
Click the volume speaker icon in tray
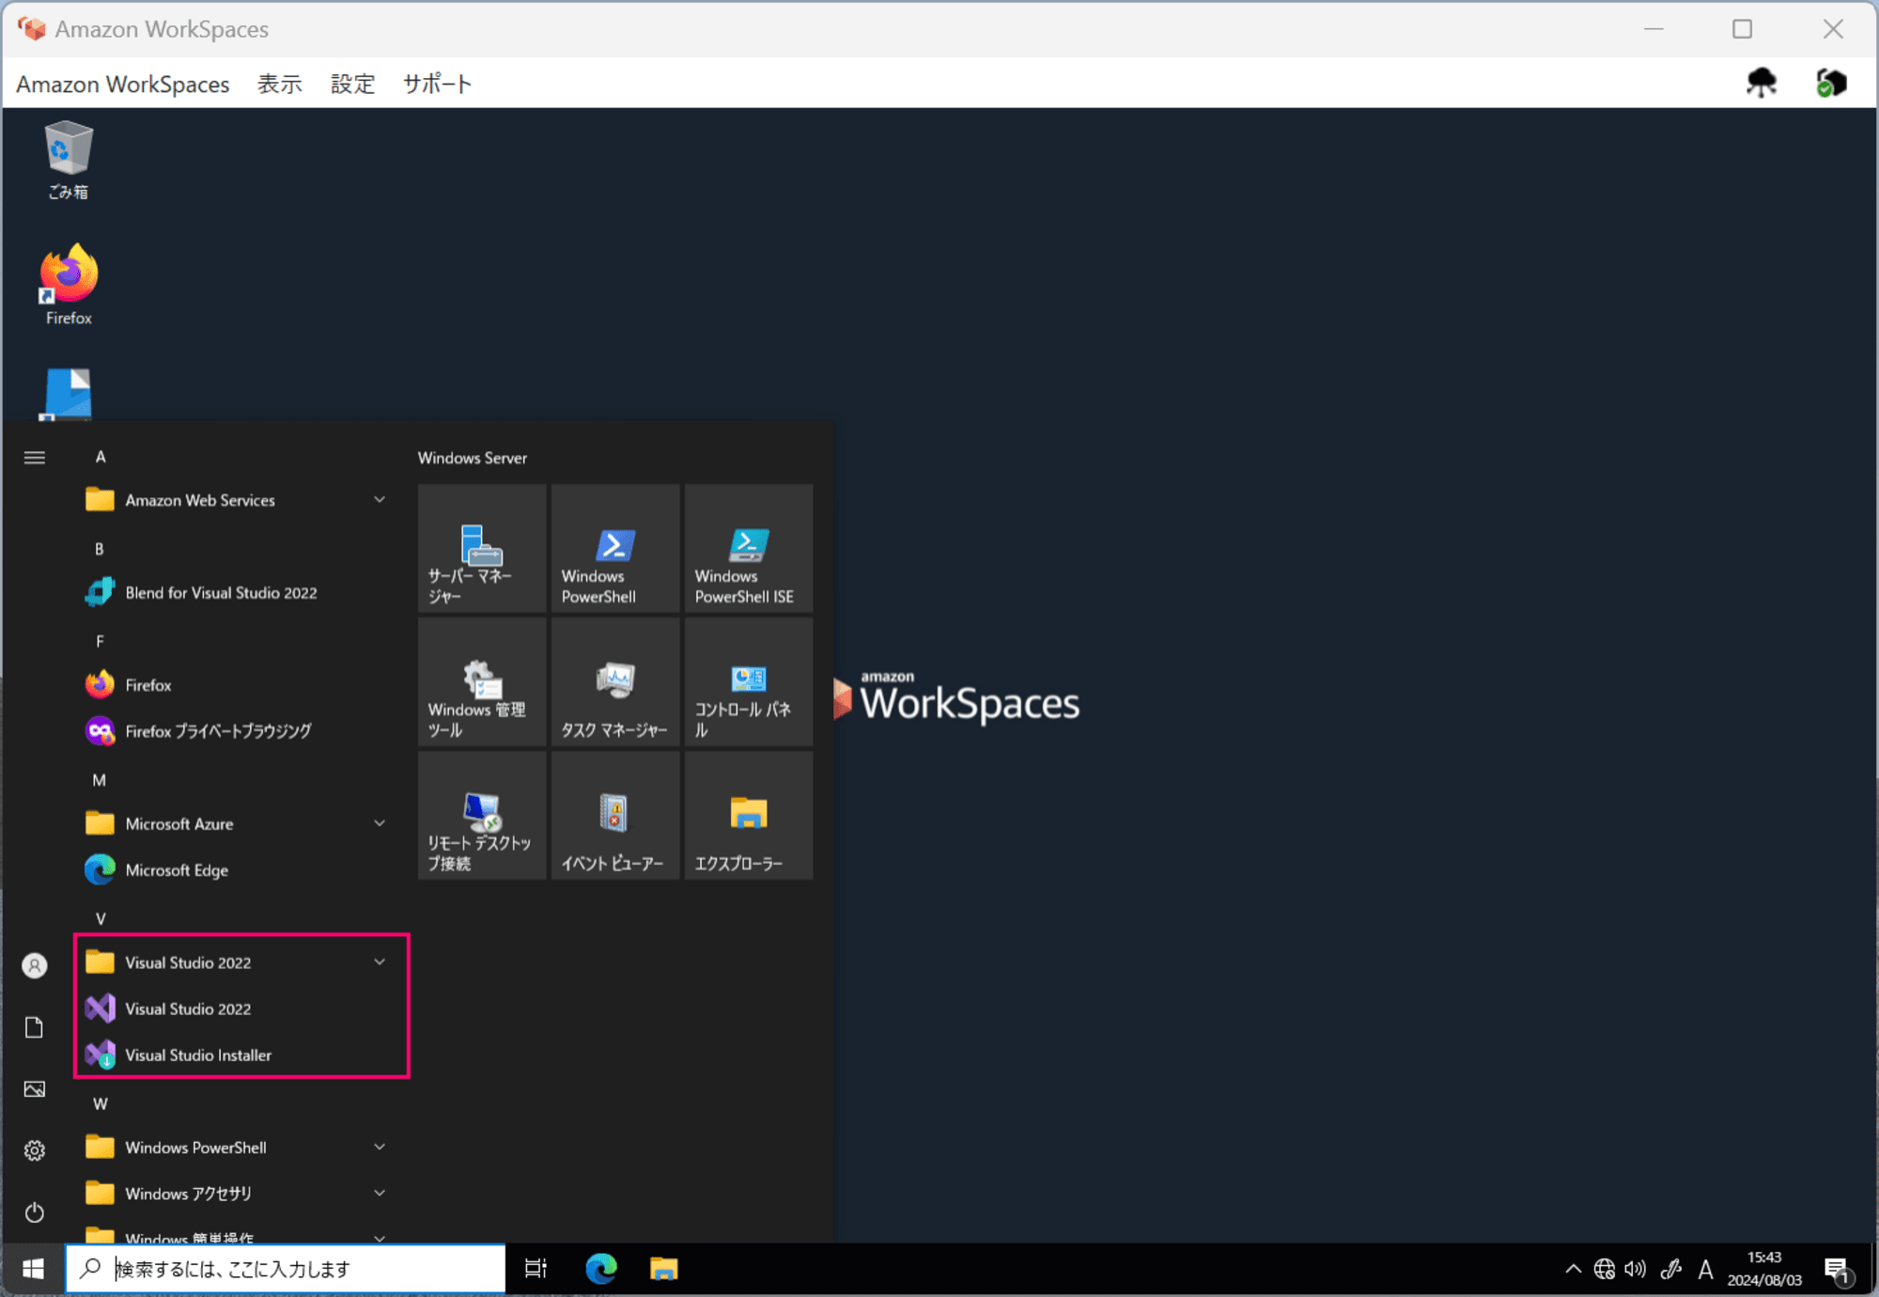[x=1636, y=1270]
